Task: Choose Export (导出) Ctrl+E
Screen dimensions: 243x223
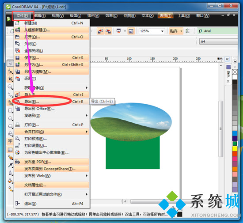Action: (x=51, y=102)
